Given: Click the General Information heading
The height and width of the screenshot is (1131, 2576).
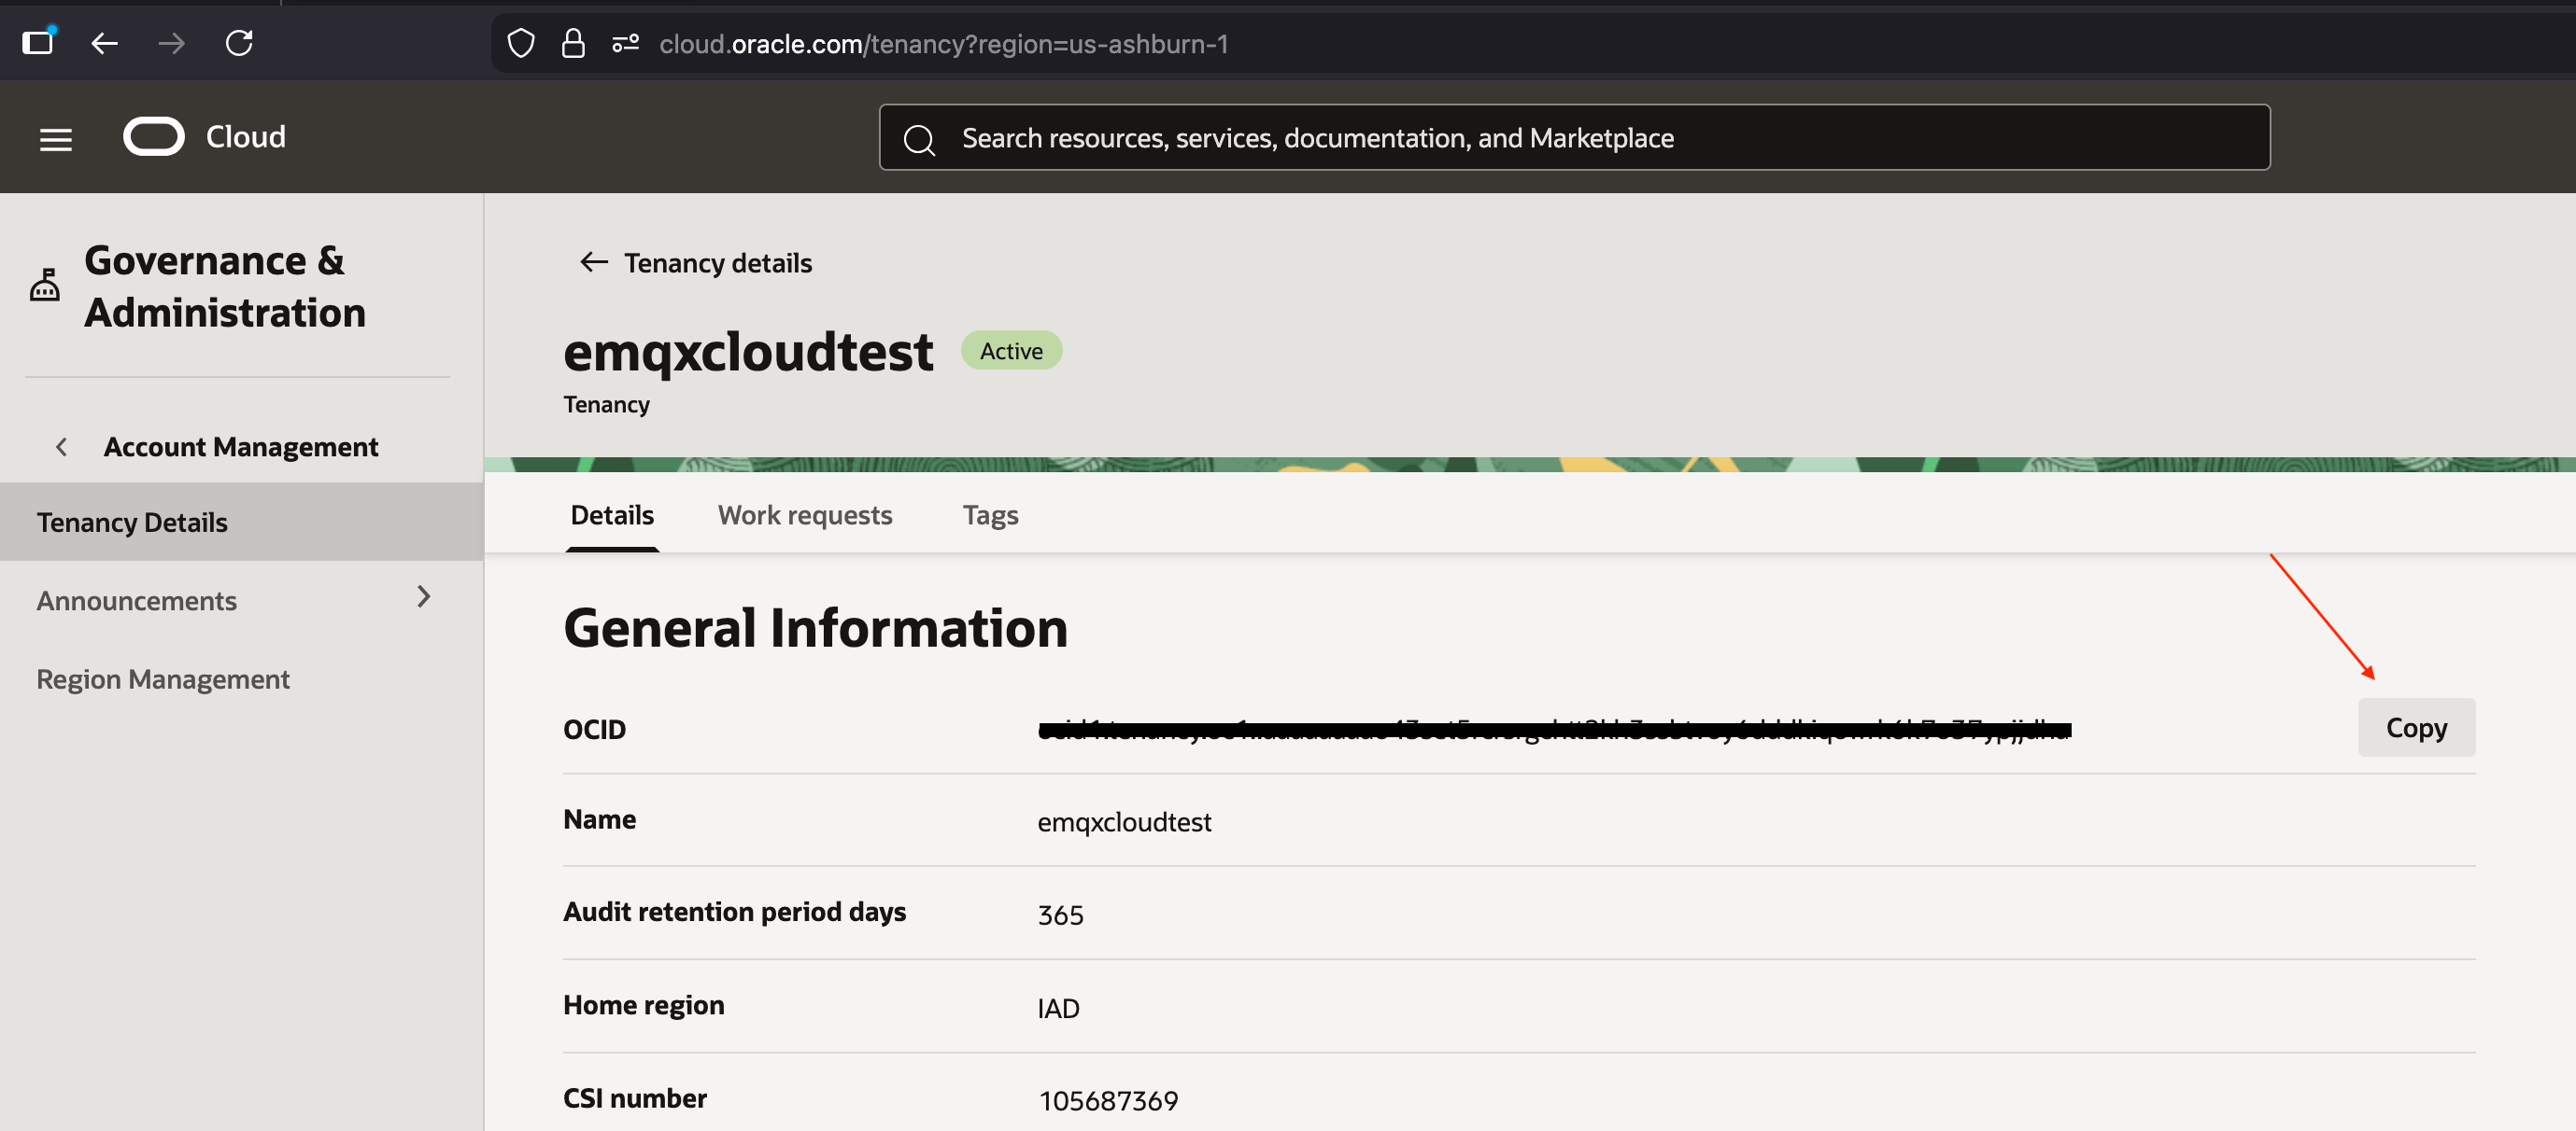Looking at the screenshot, I should (x=815, y=628).
